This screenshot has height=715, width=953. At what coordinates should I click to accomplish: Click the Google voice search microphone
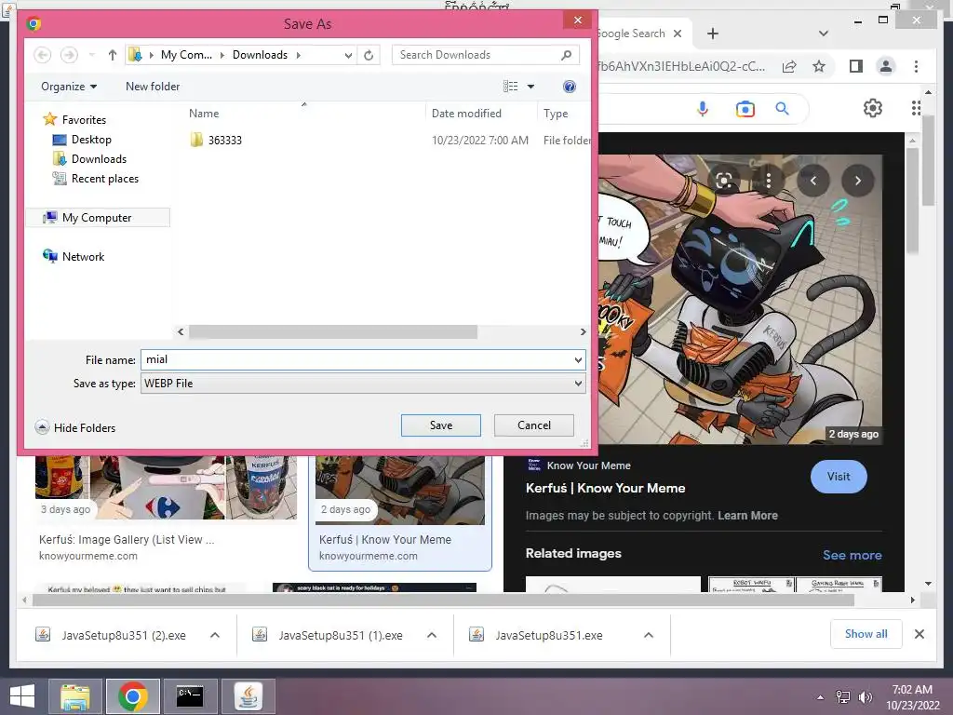[703, 109]
